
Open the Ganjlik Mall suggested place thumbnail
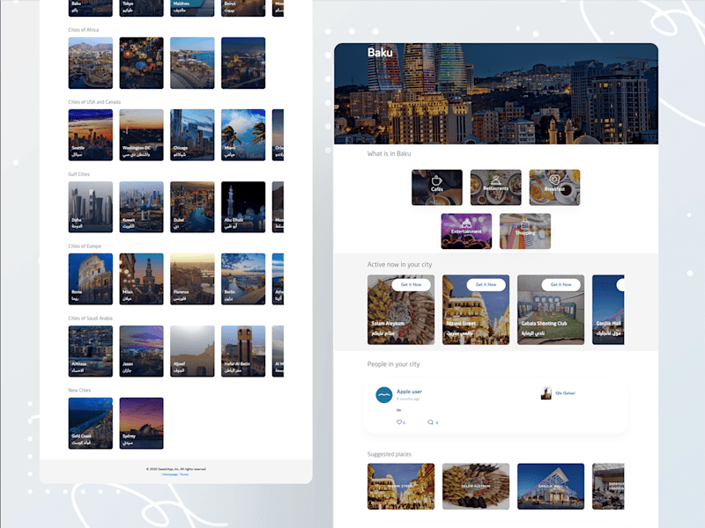click(551, 487)
